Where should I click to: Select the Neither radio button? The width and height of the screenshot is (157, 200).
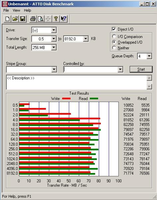(114, 48)
